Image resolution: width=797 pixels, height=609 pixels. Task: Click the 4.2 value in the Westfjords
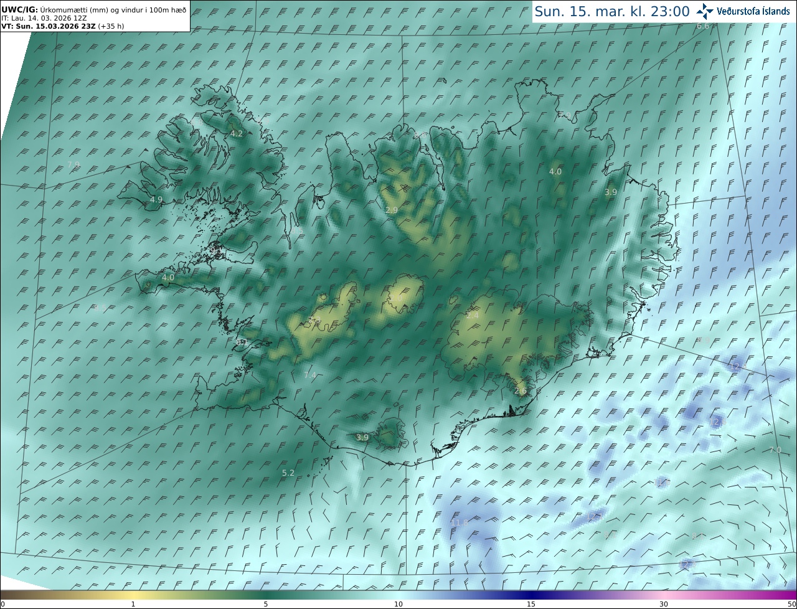pyautogui.click(x=237, y=133)
